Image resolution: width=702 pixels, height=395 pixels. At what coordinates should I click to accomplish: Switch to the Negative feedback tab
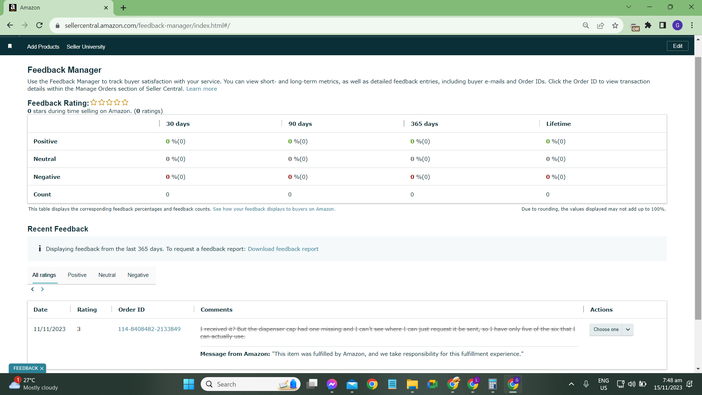point(138,275)
